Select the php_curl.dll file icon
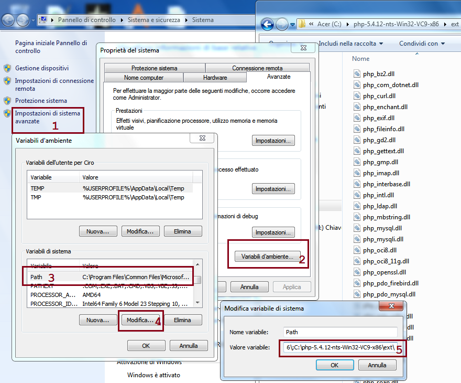 tap(358, 95)
